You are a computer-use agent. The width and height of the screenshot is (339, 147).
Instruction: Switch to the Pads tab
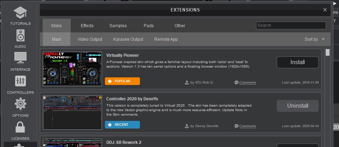pos(149,26)
